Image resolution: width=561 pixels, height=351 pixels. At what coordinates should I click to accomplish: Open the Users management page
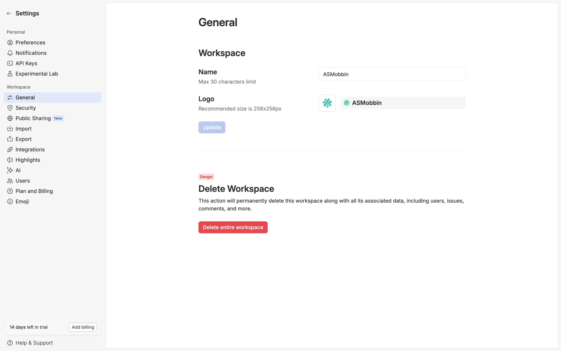[22, 181]
